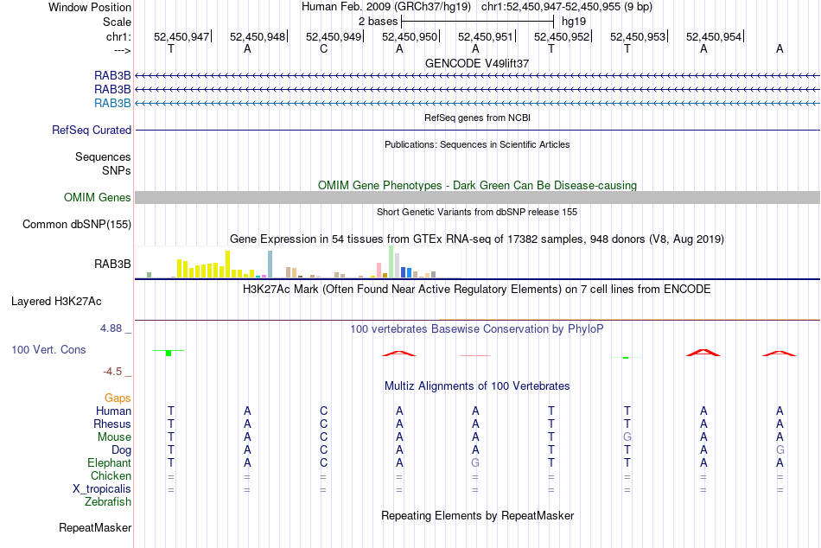This screenshot has width=821, height=548.
Task: Open 'Multiz Alignments of 100 Vertebrates' title
Action: pyautogui.click(x=477, y=386)
